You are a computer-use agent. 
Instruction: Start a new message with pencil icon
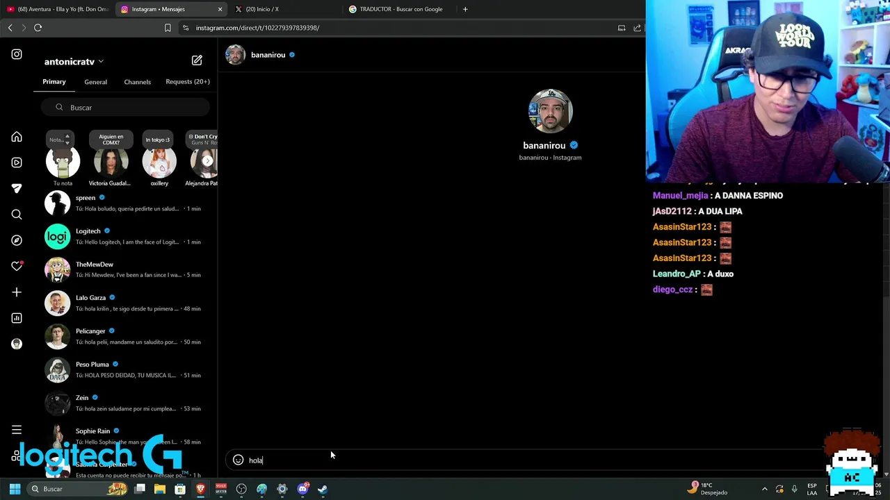click(197, 60)
